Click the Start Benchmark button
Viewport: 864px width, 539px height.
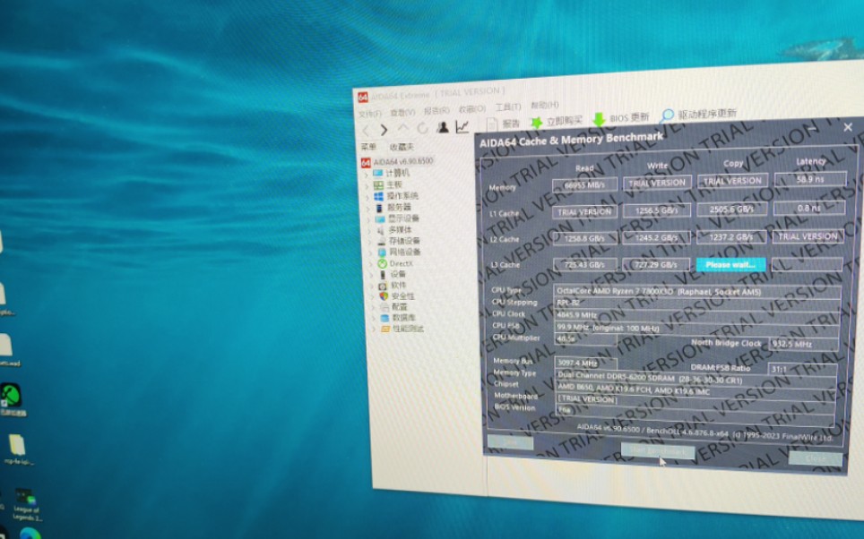658,451
